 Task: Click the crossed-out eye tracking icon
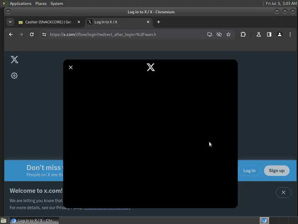point(219,34)
